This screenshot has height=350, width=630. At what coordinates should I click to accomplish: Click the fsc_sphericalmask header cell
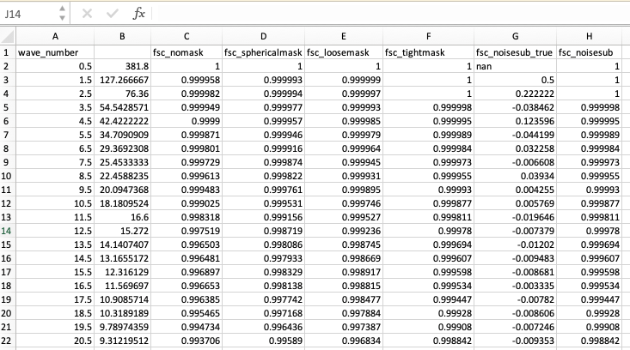pos(262,52)
